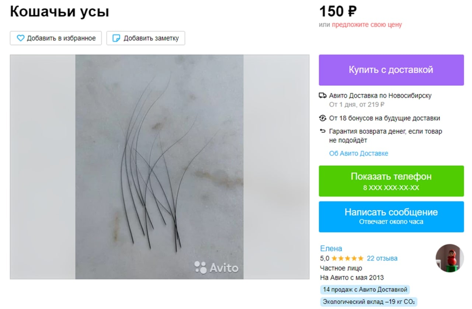This screenshot has width=472, height=309.
Task: Click the 14 продаж с Авито Доставкой badge
Action: coord(365,289)
